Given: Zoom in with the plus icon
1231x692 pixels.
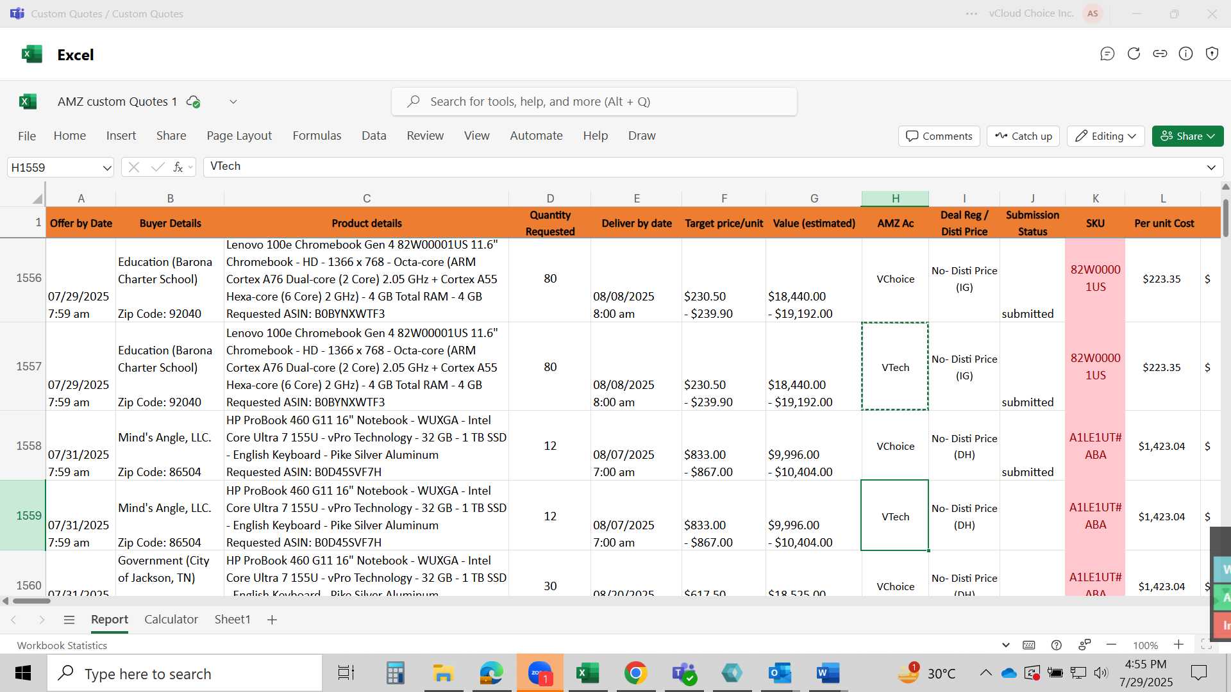Looking at the screenshot, I should [1178, 645].
